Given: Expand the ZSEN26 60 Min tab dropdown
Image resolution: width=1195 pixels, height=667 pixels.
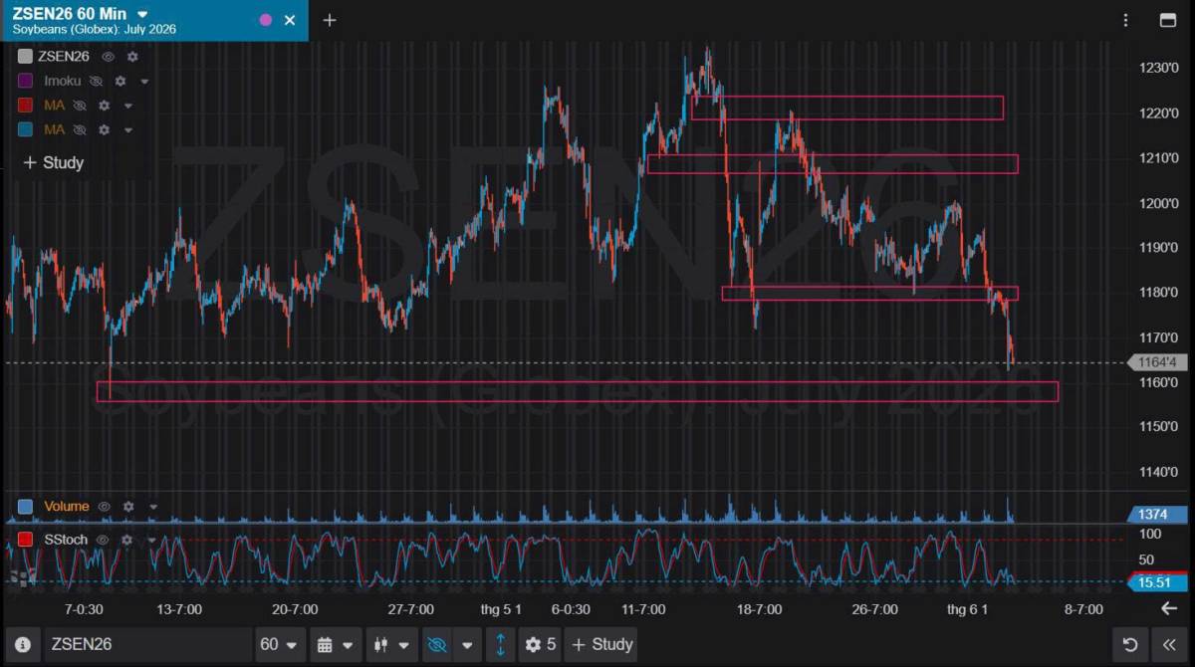Looking at the screenshot, I should tap(142, 14).
